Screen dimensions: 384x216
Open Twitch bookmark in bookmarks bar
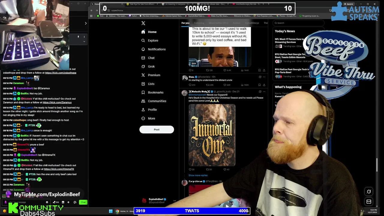click(x=133, y=16)
